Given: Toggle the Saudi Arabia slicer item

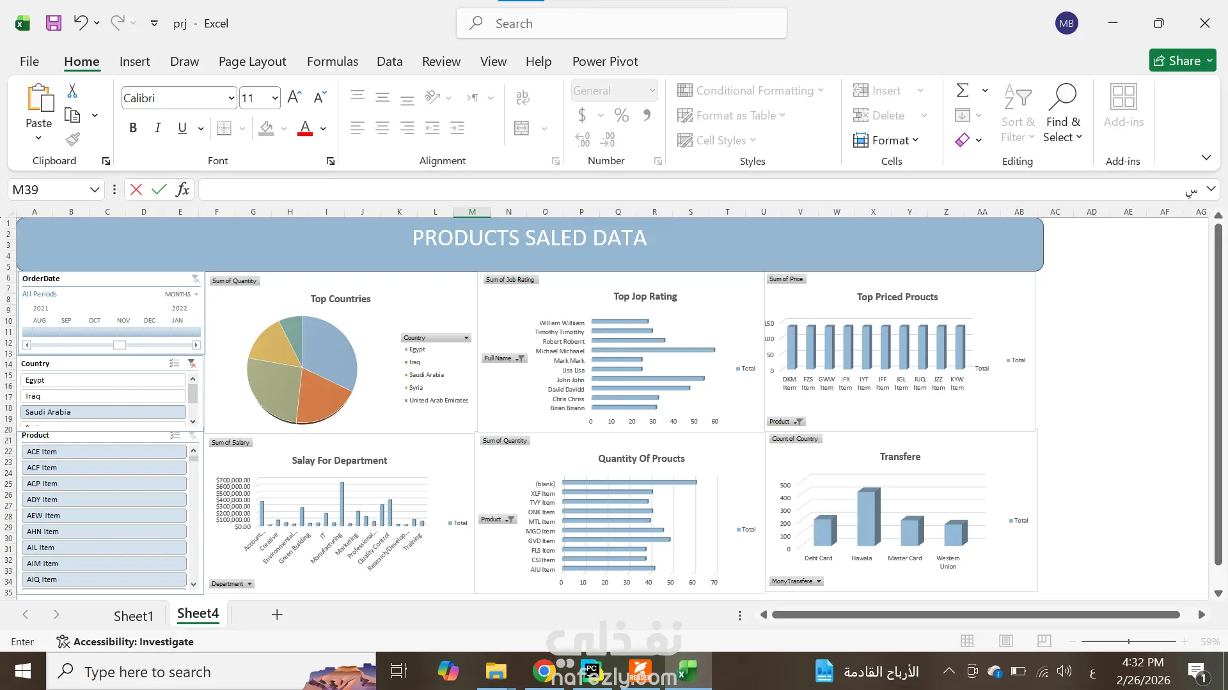Looking at the screenshot, I should [103, 412].
